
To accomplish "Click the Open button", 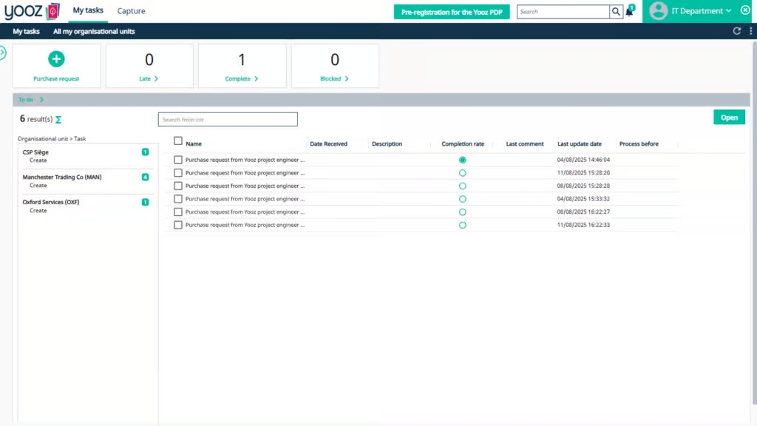I will point(729,118).
